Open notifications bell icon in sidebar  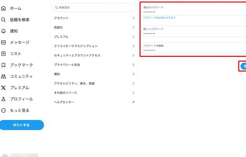(x=4, y=31)
